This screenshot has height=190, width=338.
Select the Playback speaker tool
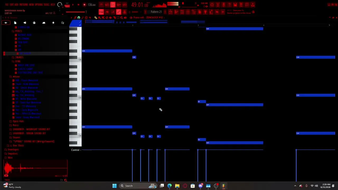pyautogui.click(x=125, y=18)
